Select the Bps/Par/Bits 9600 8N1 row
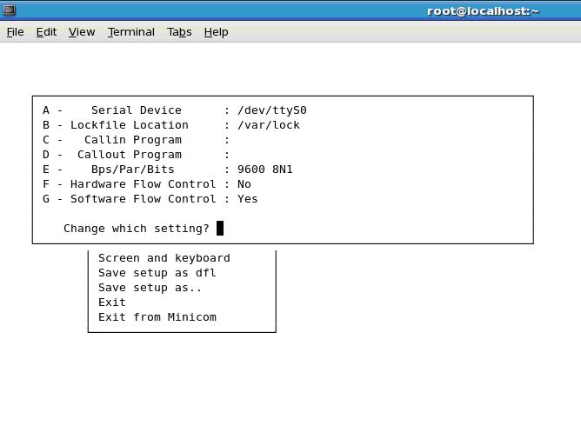 (x=168, y=170)
